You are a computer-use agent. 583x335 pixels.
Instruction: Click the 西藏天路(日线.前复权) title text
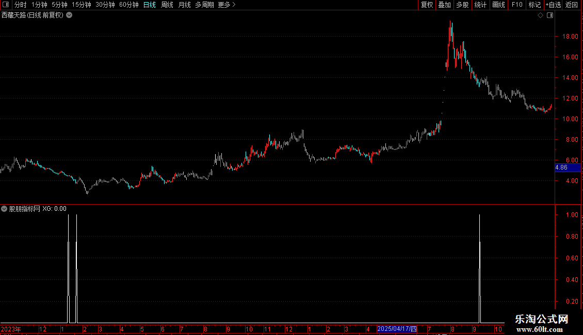[33, 15]
